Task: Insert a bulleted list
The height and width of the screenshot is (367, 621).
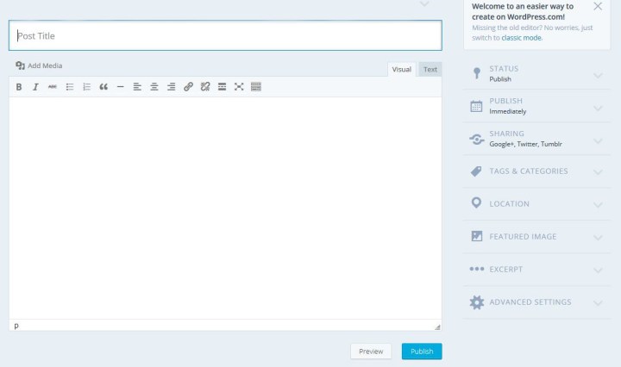Action: coord(70,87)
